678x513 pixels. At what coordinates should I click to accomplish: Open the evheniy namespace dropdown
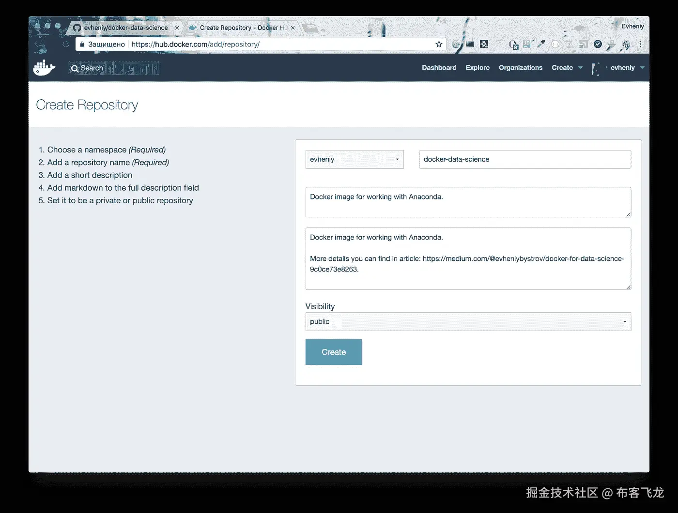point(354,159)
